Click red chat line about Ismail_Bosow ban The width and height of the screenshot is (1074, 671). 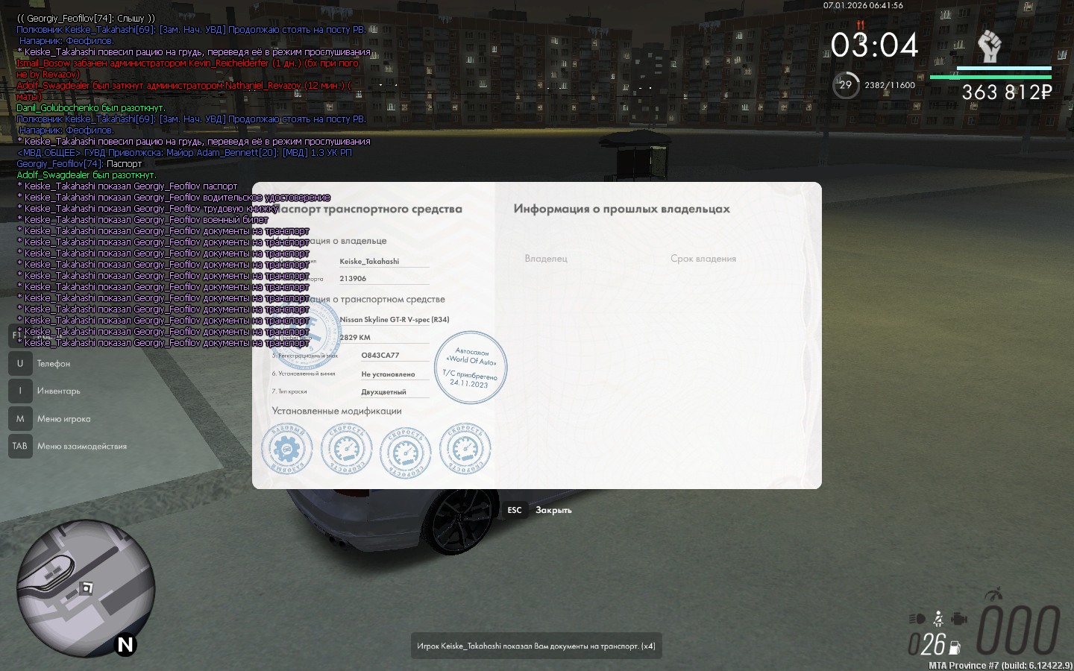coord(188,69)
